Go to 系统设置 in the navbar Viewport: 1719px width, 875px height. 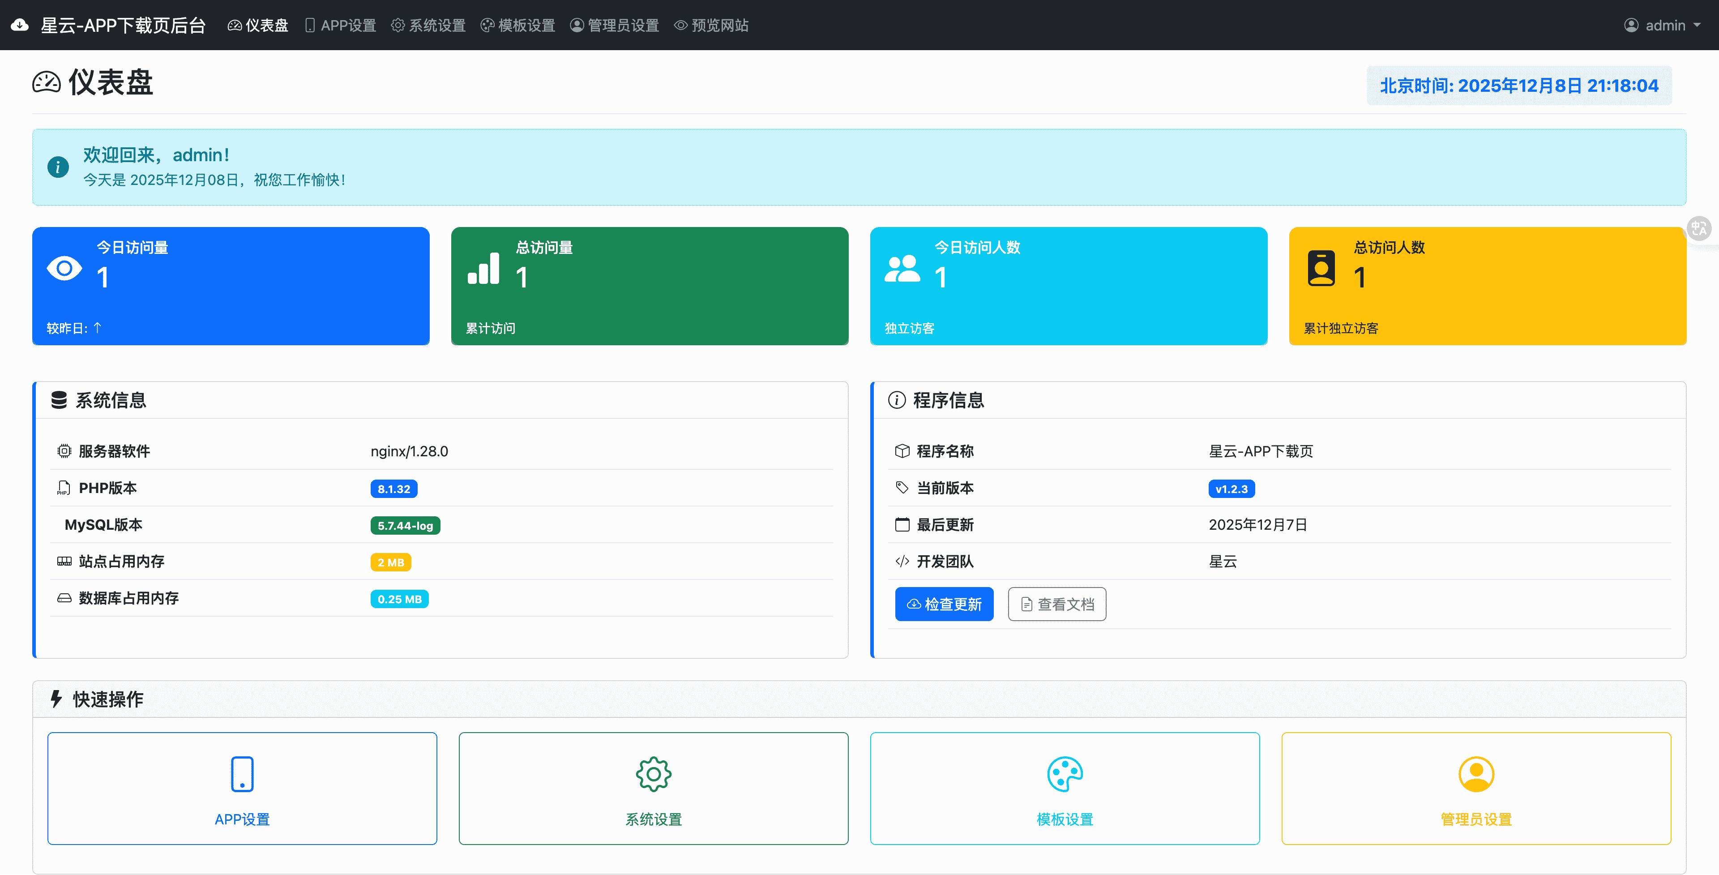(428, 26)
